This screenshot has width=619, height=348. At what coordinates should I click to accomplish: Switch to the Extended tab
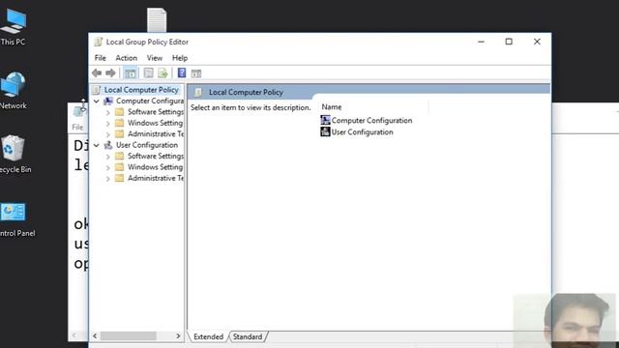point(208,336)
